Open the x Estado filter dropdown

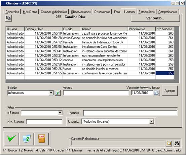click(x=60, y=113)
